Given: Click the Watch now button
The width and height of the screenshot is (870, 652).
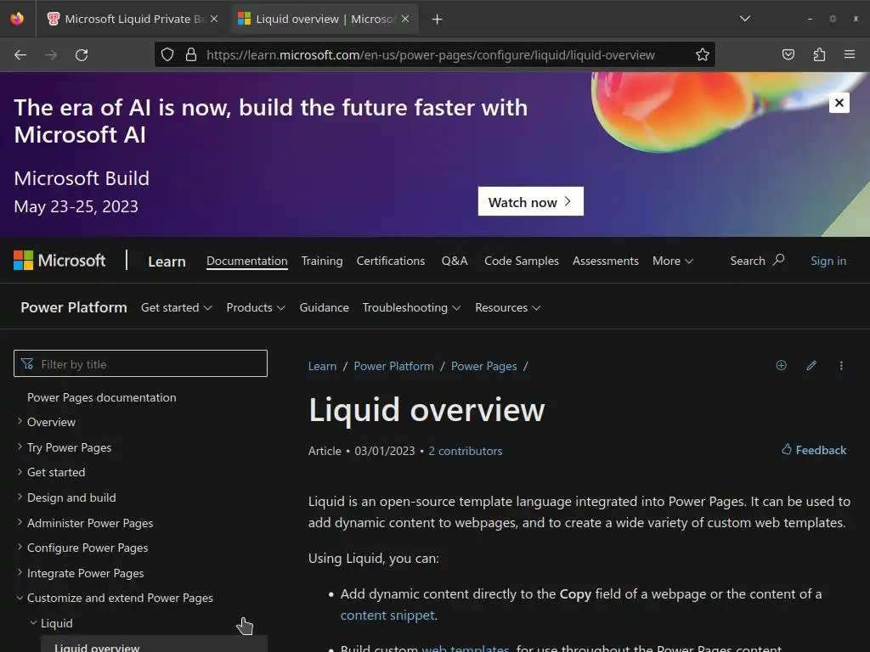Looking at the screenshot, I should coord(530,201).
